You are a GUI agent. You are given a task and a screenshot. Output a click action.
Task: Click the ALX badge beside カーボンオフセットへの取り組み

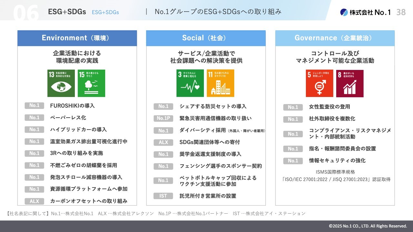pyautogui.click(x=34, y=201)
